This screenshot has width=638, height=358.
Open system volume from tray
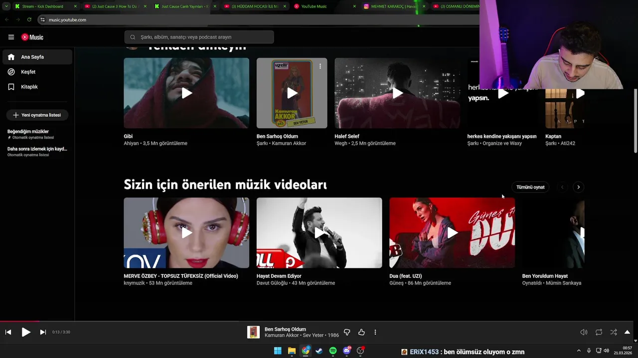607,351
